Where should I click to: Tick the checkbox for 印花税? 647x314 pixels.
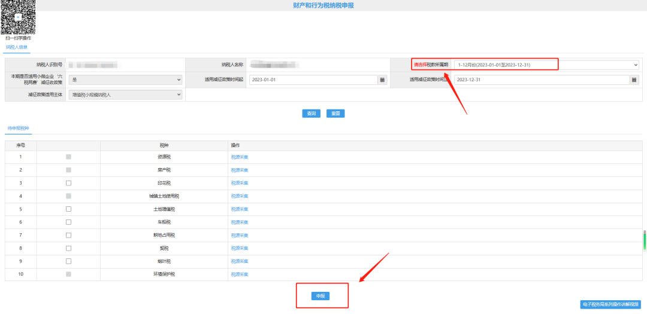click(68, 183)
